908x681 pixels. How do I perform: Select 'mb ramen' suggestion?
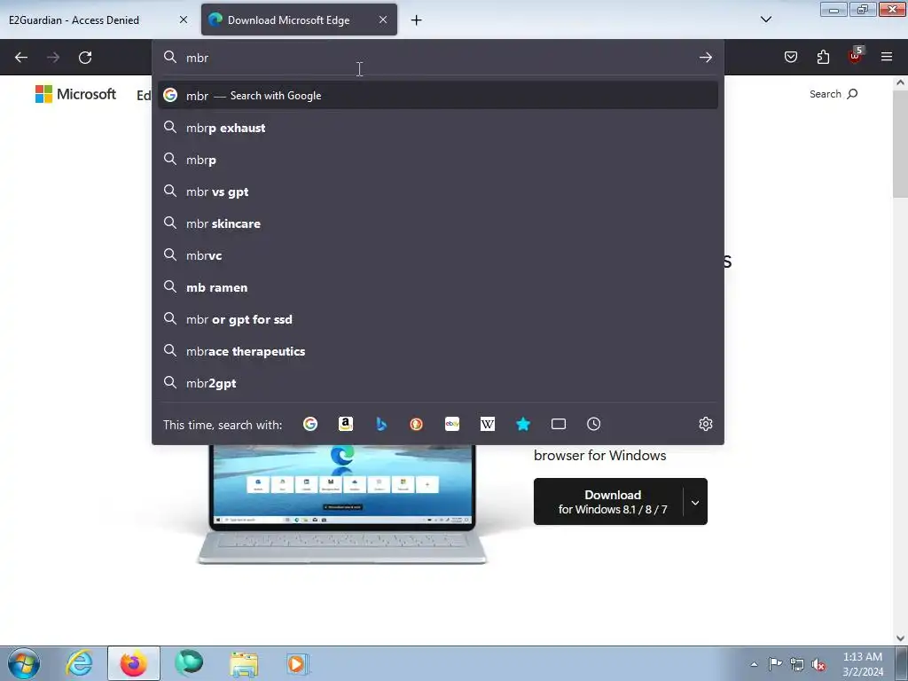pyautogui.click(x=438, y=287)
